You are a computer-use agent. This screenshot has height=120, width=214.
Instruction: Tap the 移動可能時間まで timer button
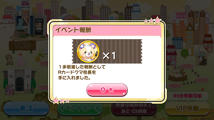(134, 109)
